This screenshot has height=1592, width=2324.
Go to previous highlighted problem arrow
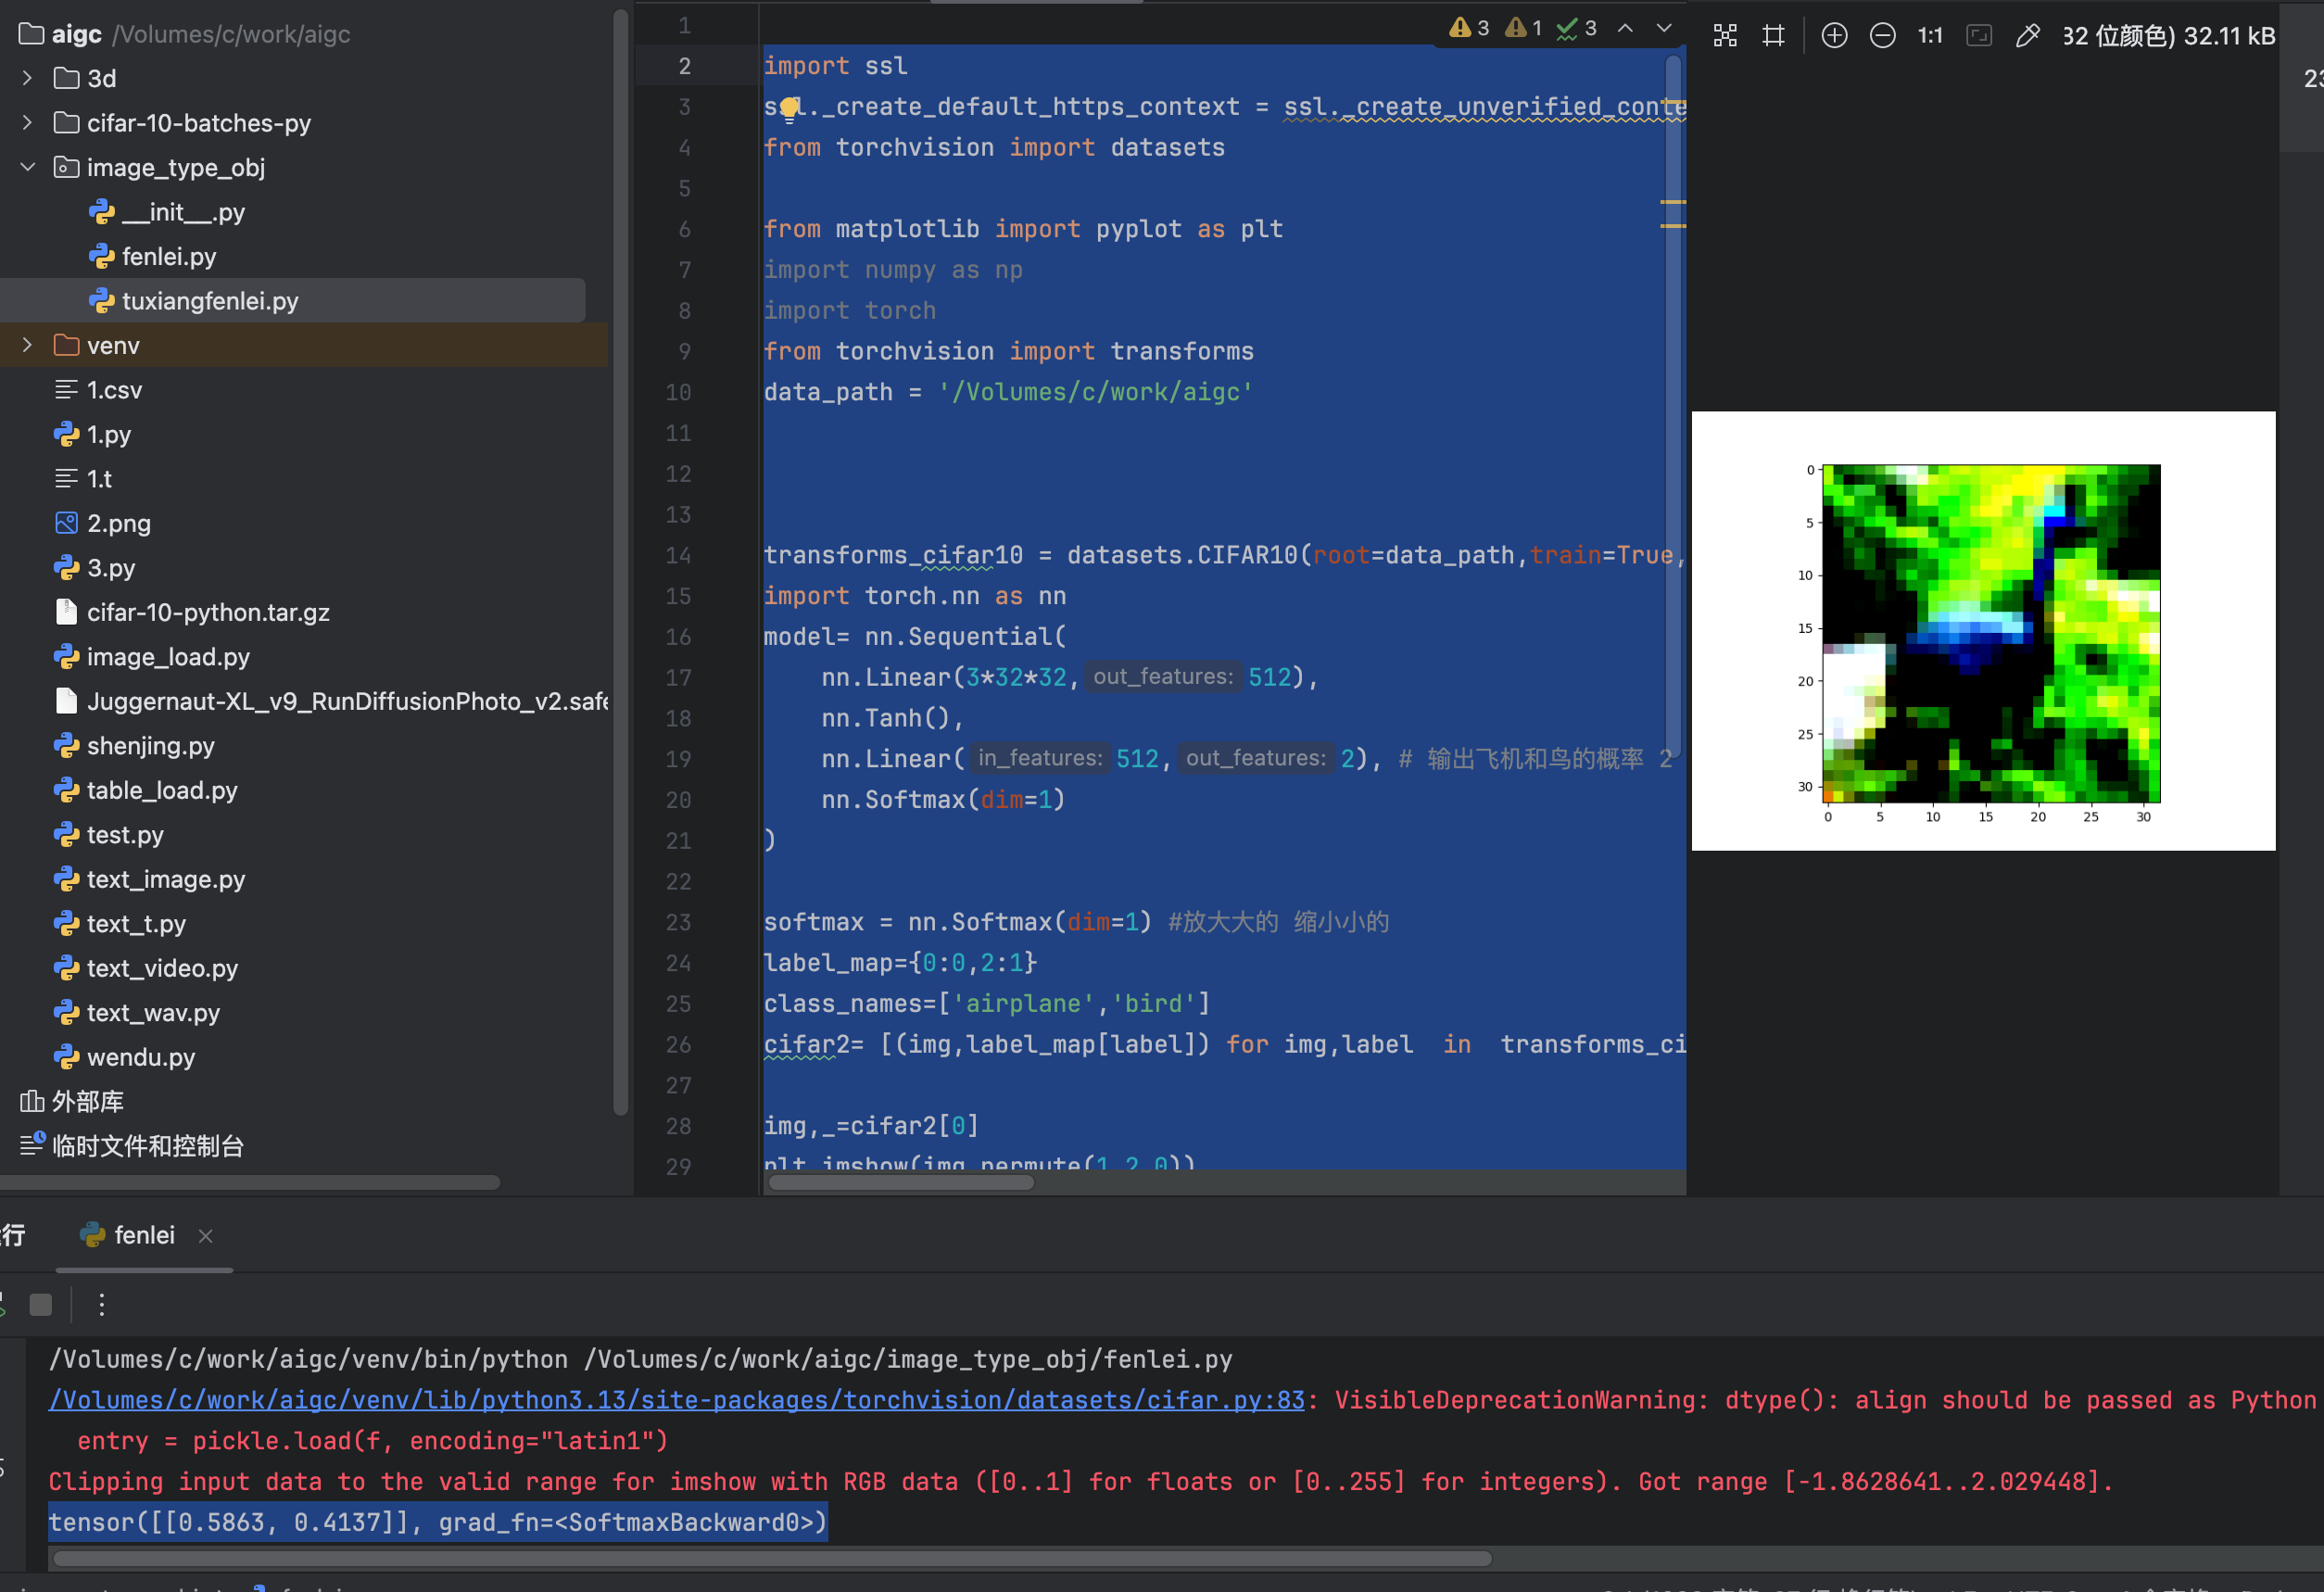1626,28
